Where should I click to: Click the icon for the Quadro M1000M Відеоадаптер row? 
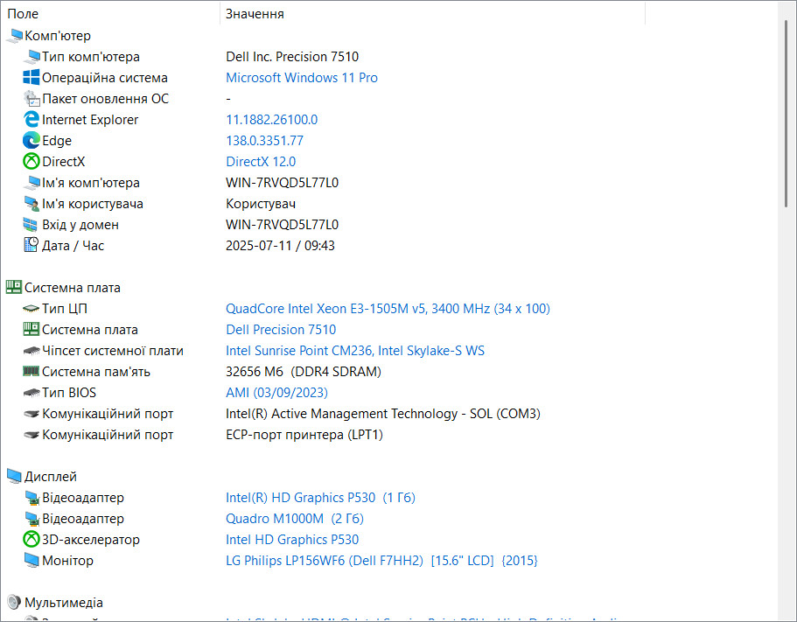pos(32,519)
